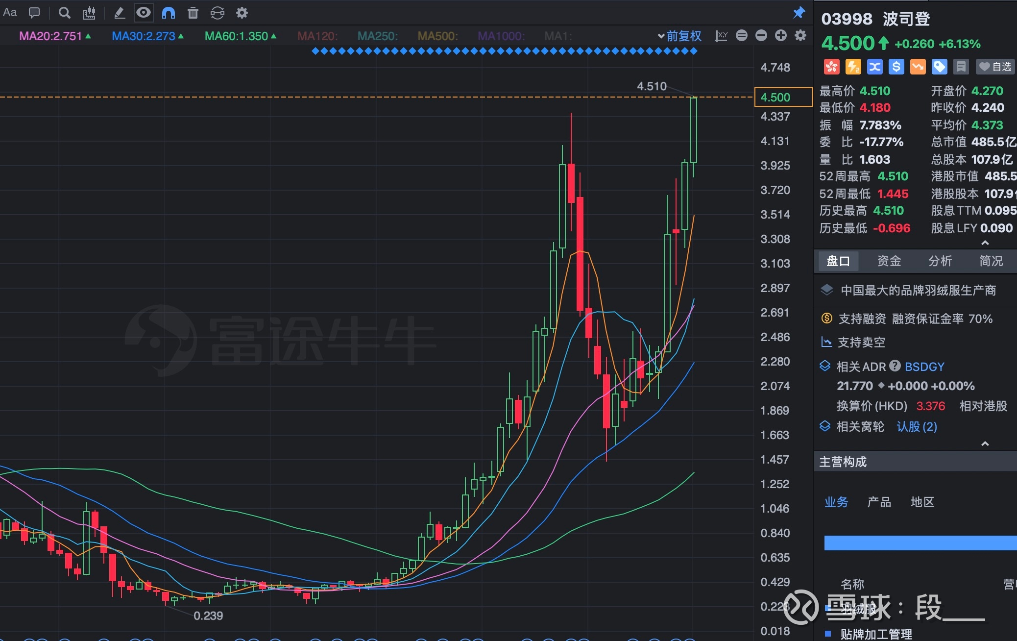Collapse the quote details chevron
The image size is (1017, 641).
pos(985,243)
